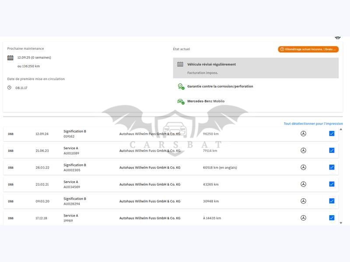
Task: Toggle checkbox for 28.03.22 Signification B entry
Action: (x=332, y=167)
